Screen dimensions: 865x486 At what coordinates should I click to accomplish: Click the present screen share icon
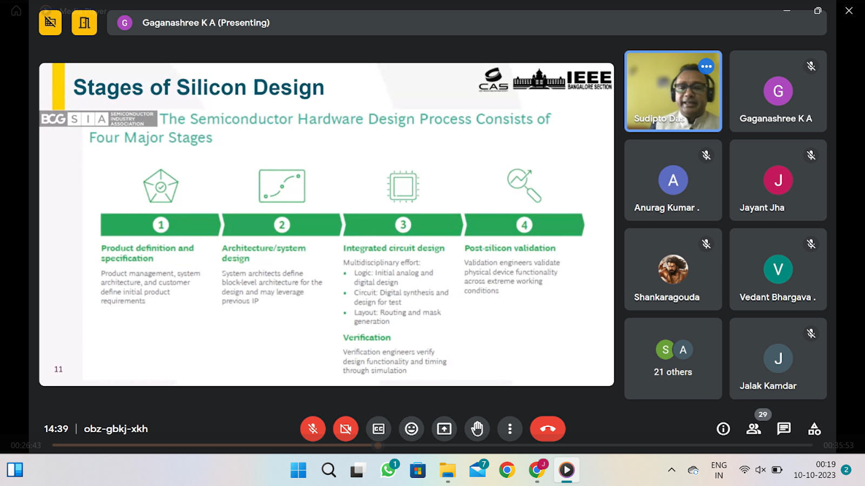tap(444, 429)
